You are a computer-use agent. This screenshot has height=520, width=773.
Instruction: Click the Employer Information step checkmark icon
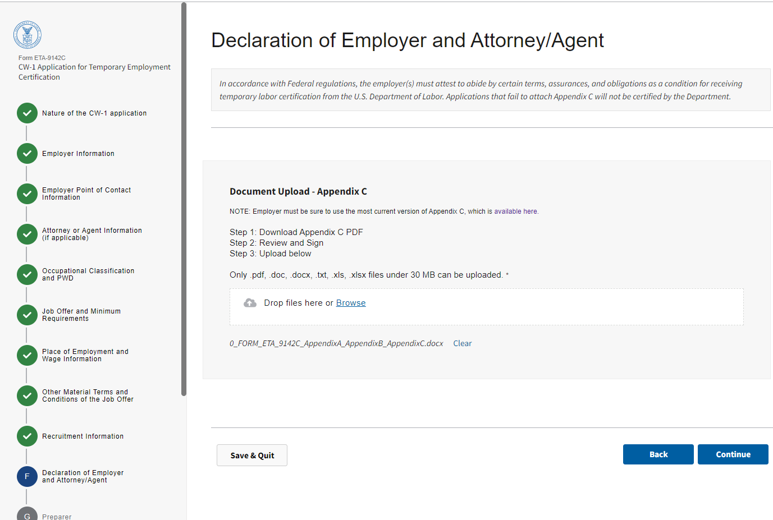pos(27,154)
